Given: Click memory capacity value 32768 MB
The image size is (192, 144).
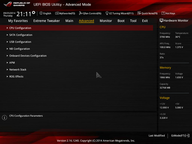Looking at the screenshot, I should pos(165,88).
